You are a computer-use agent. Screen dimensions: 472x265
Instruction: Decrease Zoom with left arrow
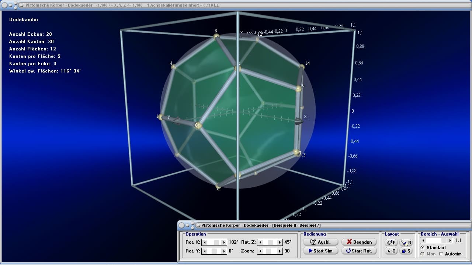(261, 251)
